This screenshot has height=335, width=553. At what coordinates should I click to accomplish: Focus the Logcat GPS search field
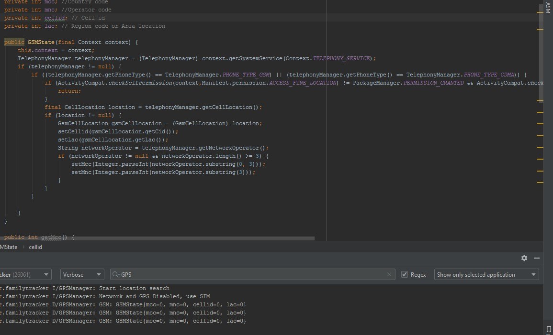[x=252, y=274]
